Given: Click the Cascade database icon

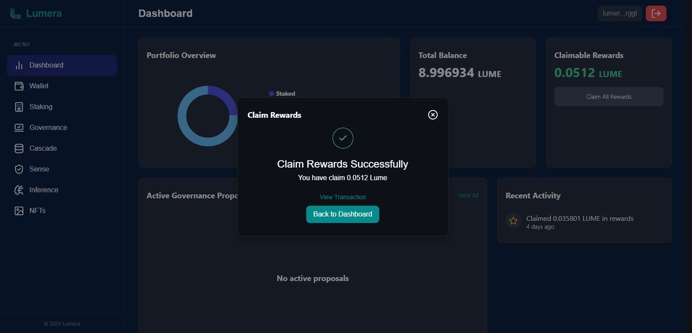Looking at the screenshot, I should [19, 148].
